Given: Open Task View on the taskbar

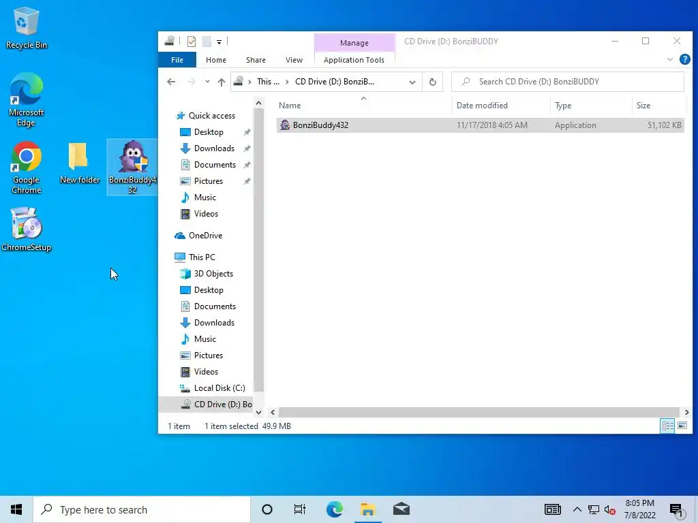Looking at the screenshot, I should (300, 509).
